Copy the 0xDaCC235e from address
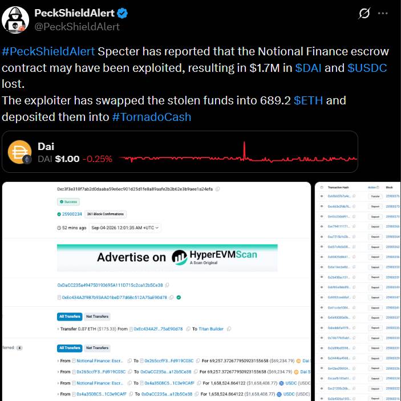401x401 pixels. (167, 285)
